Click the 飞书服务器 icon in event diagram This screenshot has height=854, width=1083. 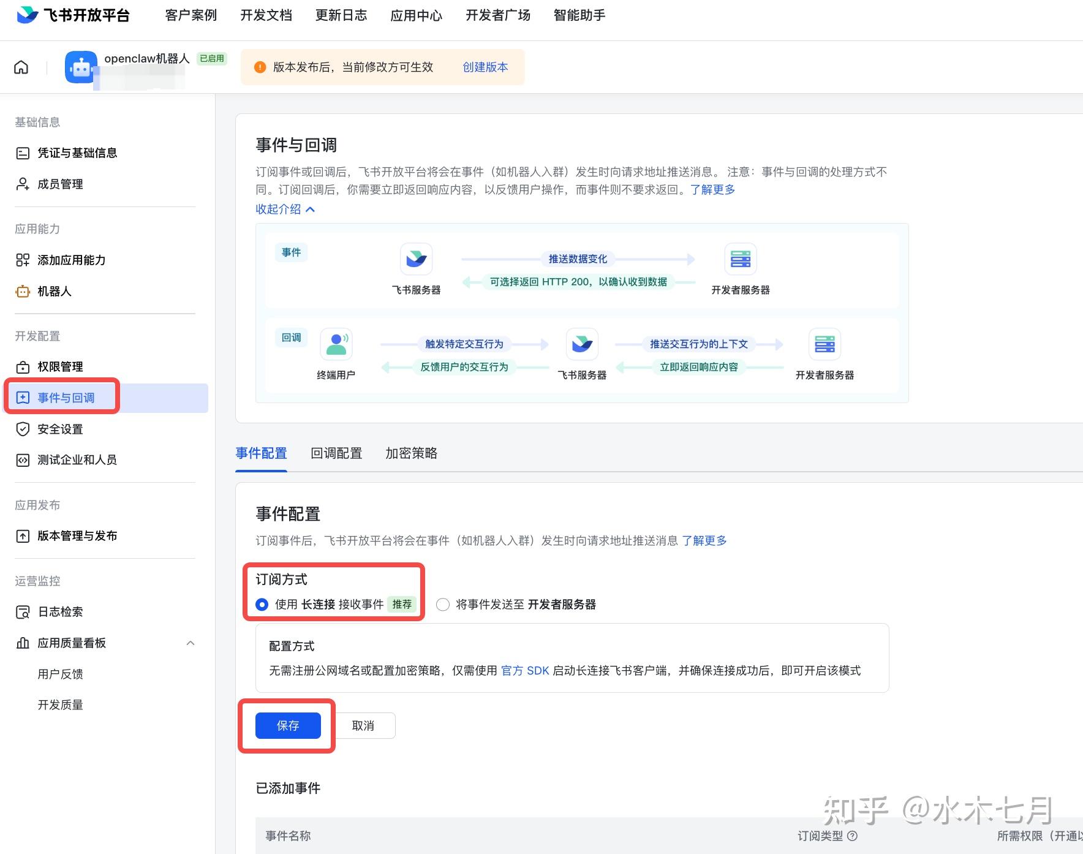pyautogui.click(x=417, y=259)
